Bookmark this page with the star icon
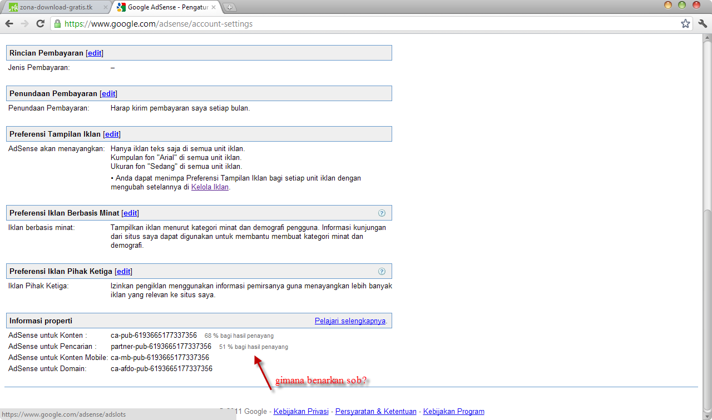 coord(685,23)
